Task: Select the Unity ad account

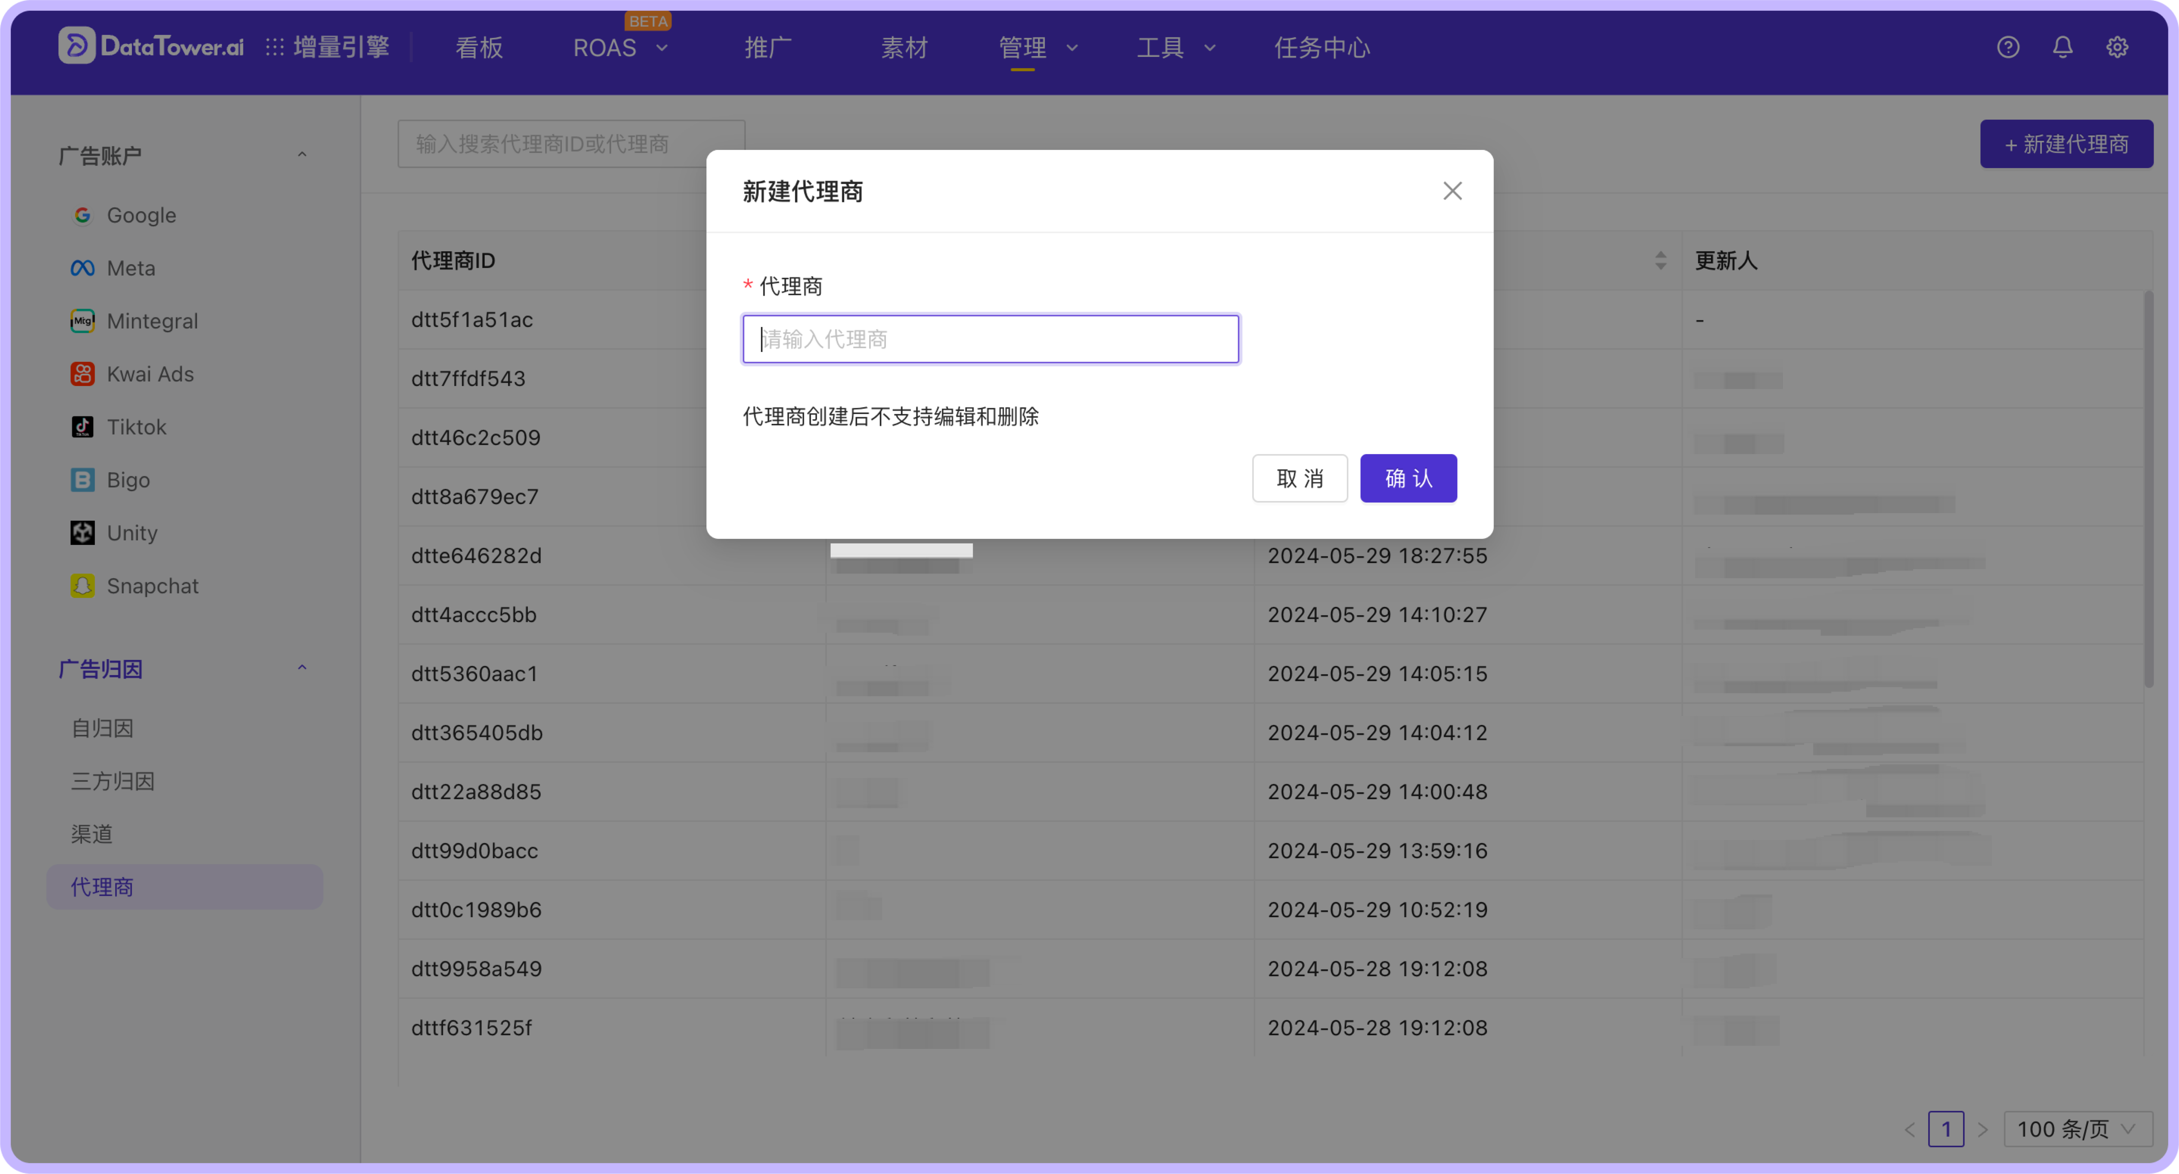Action: pyautogui.click(x=114, y=533)
